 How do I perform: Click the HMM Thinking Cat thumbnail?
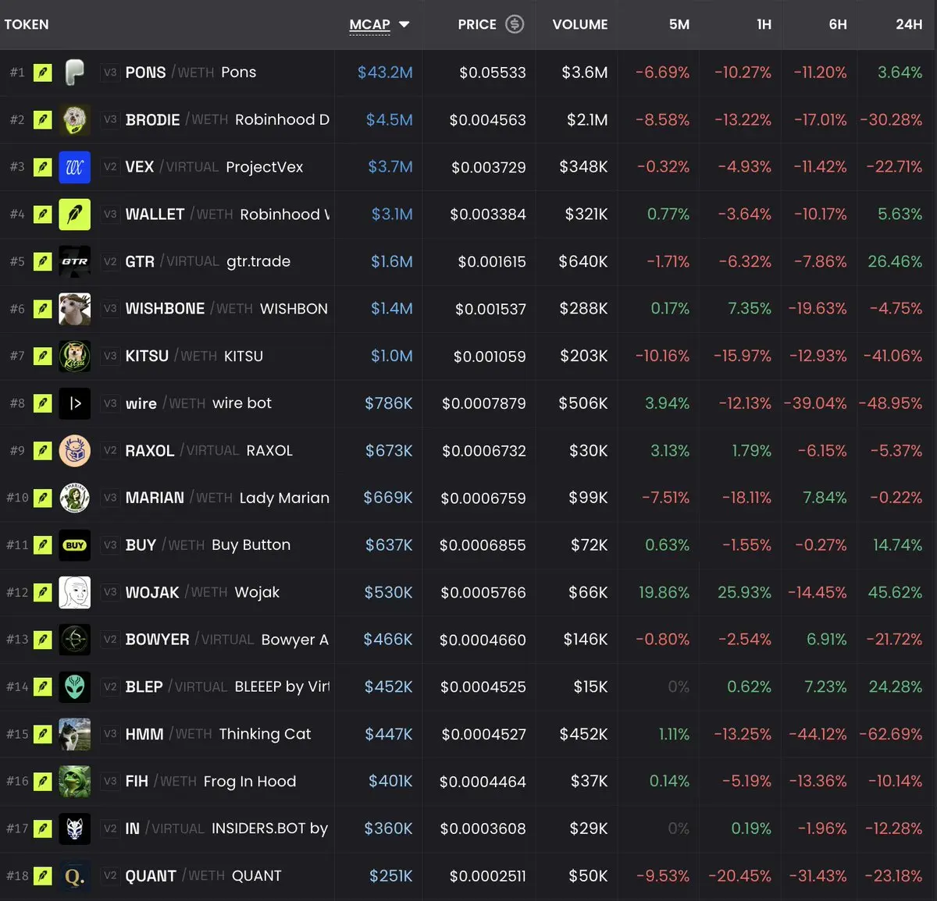tap(75, 734)
